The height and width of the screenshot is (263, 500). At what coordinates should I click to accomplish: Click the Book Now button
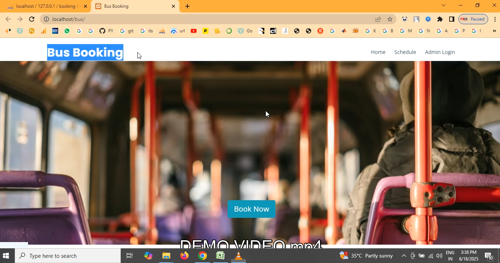pyautogui.click(x=251, y=209)
